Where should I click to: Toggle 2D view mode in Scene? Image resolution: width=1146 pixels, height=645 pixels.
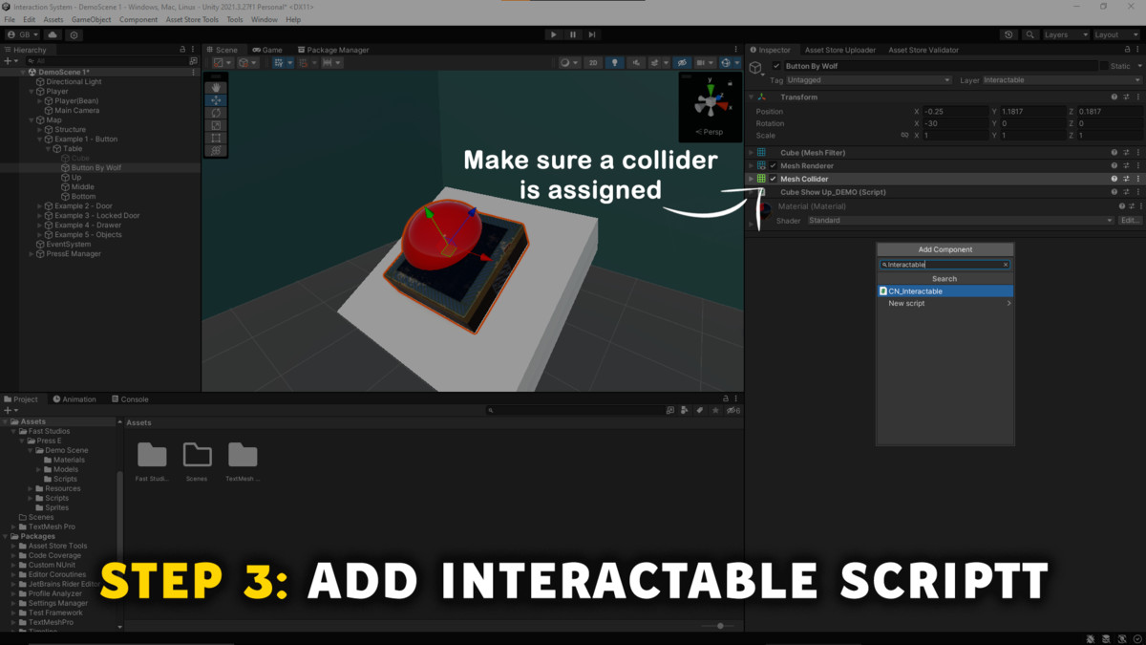click(x=593, y=63)
